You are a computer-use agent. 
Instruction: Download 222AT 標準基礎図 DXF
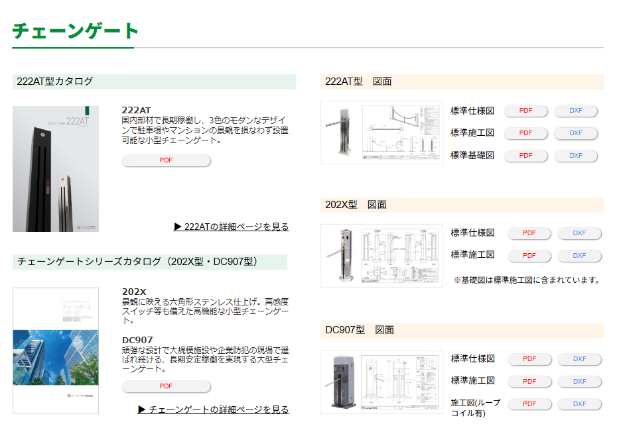pos(576,156)
